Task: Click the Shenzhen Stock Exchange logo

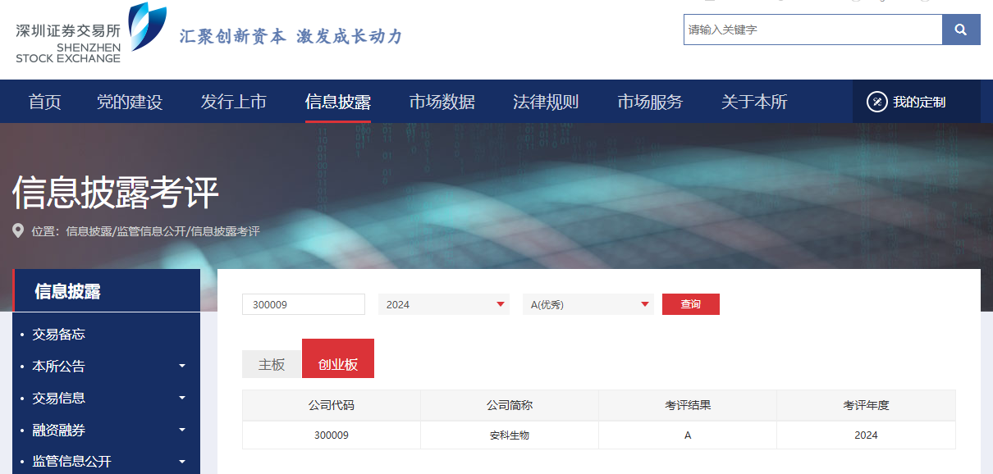Action: (90, 34)
